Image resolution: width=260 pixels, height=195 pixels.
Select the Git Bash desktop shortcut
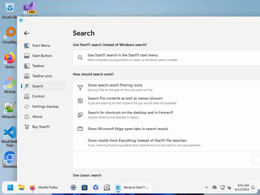pyautogui.click(x=10, y=85)
